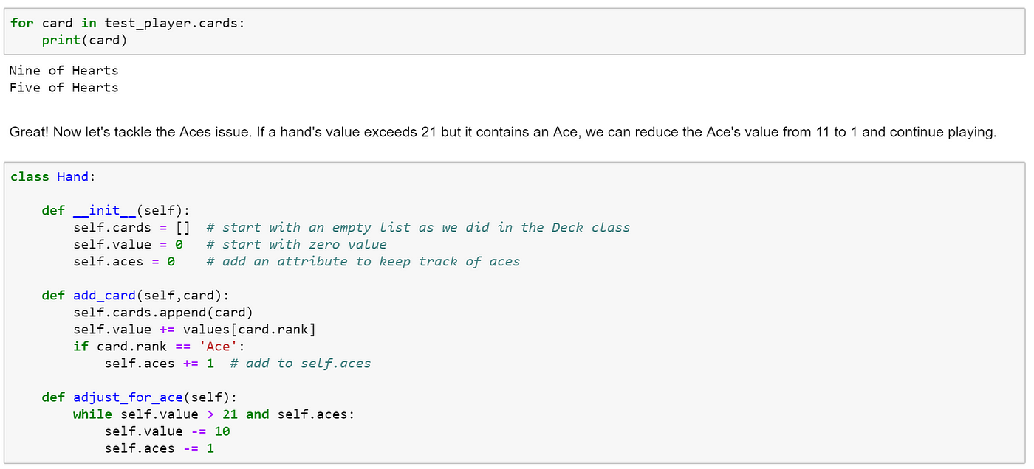The height and width of the screenshot is (469, 1034).
Task: Click the print(card) statement
Action: point(84,40)
